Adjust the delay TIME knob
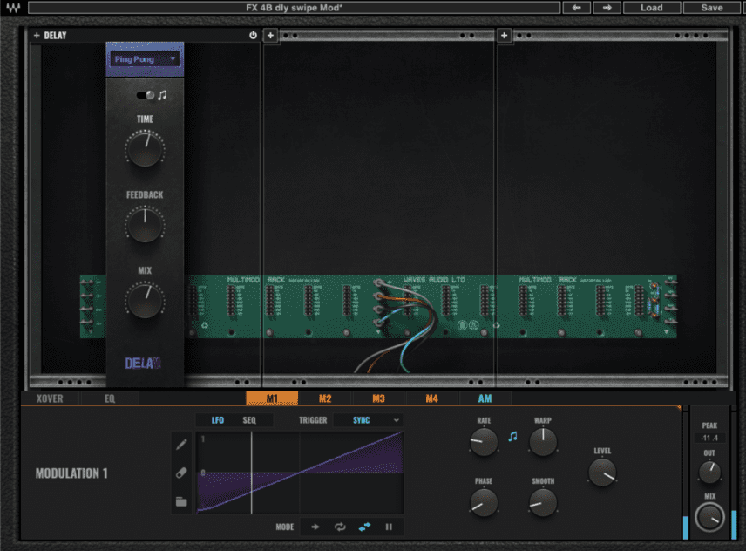 coord(146,149)
